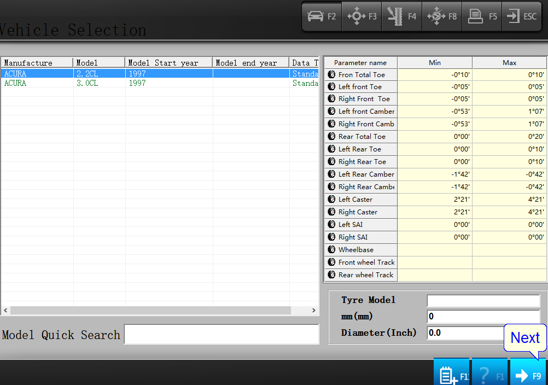Click the Tyre Model input field
Screen dimensions: 548x385
click(x=483, y=301)
